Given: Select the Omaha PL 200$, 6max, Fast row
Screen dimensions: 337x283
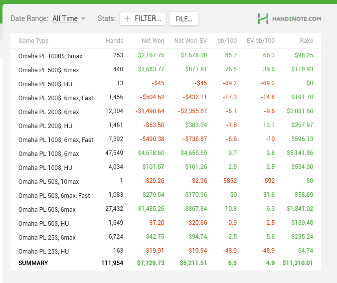Looking at the screenshot, I should (166, 98).
